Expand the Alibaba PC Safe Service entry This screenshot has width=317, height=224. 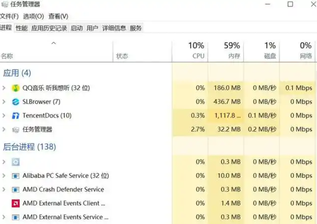(x=4, y=176)
